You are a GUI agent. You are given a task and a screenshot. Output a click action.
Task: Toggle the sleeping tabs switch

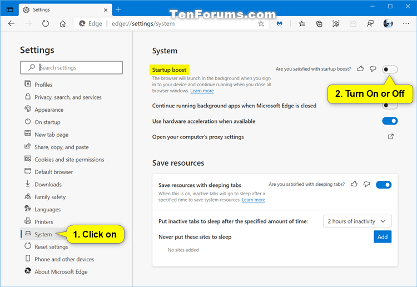point(384,185)
